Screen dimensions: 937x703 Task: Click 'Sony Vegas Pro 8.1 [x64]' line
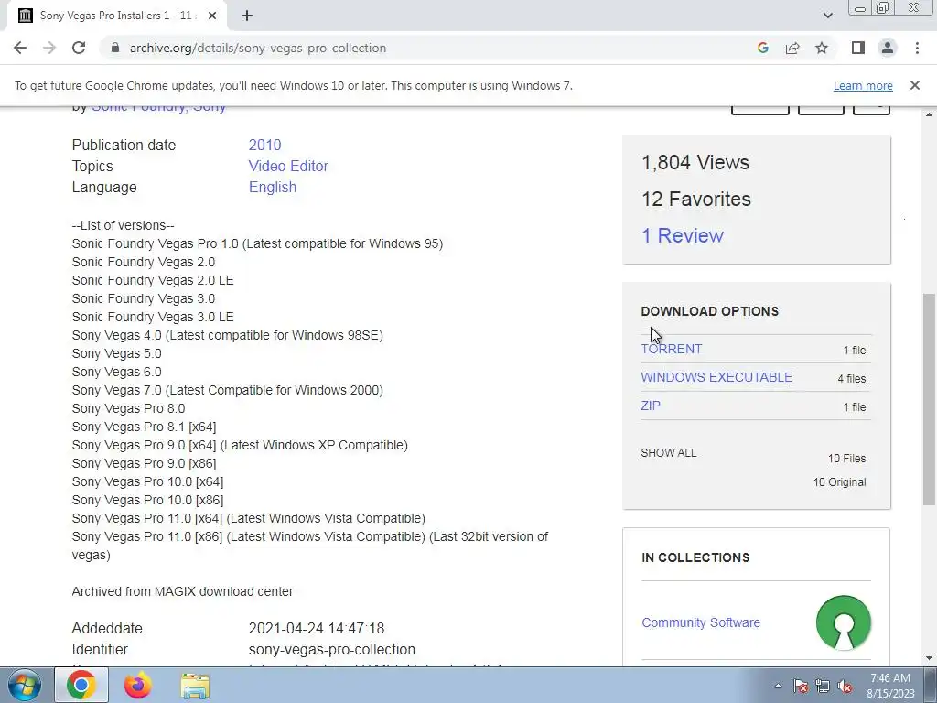pos(144,427)
